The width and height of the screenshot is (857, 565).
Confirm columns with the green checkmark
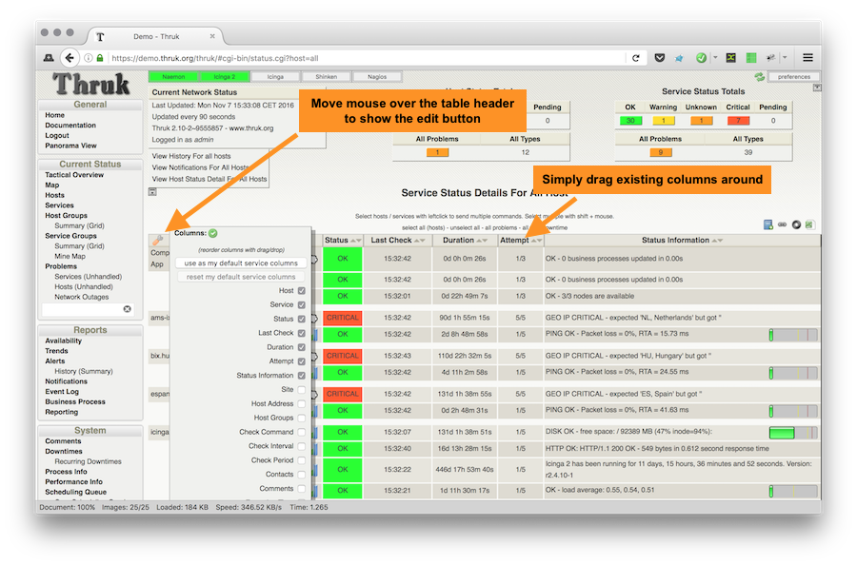213,233
